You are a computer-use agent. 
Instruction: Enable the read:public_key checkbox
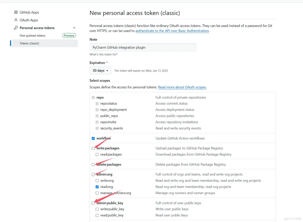(97, 215)
